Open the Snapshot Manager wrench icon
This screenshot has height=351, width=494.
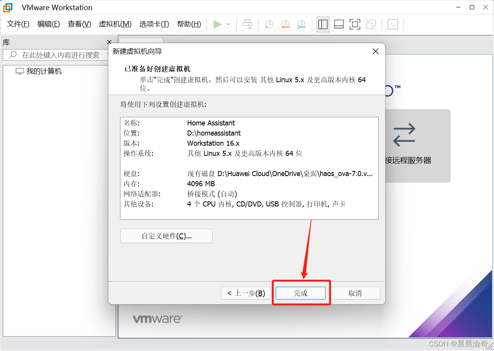click(301, 24)
